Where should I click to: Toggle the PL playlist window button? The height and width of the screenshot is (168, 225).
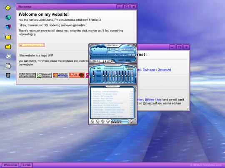(133, 55)
